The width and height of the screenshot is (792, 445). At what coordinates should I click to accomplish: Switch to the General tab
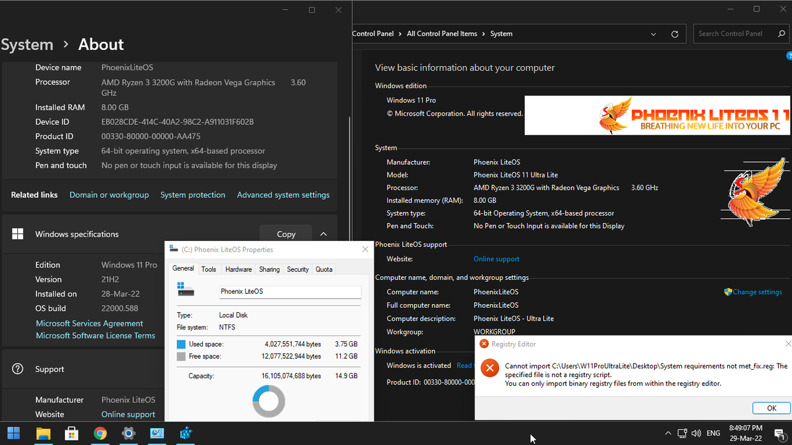[183, 269]
